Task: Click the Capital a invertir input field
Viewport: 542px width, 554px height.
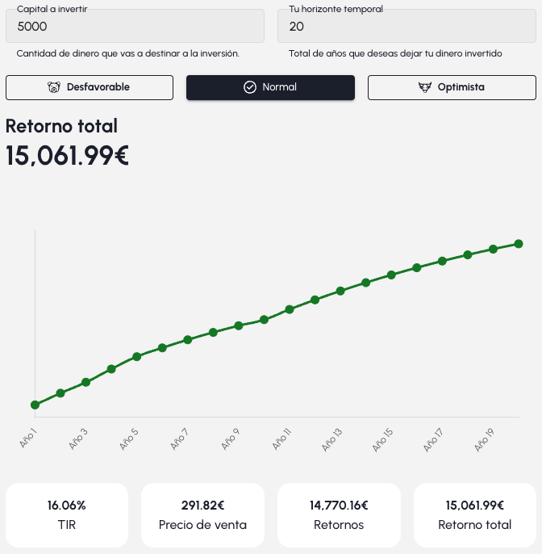Action: tap(135, 27)
